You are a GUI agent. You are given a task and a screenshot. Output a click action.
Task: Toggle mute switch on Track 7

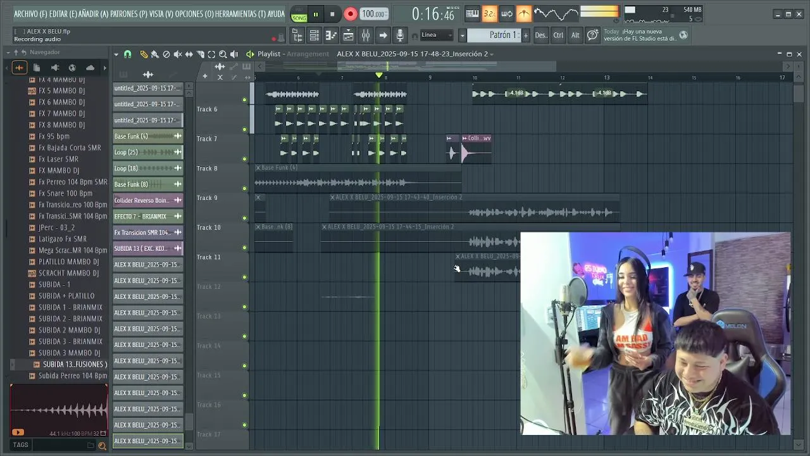pos(244,159)
